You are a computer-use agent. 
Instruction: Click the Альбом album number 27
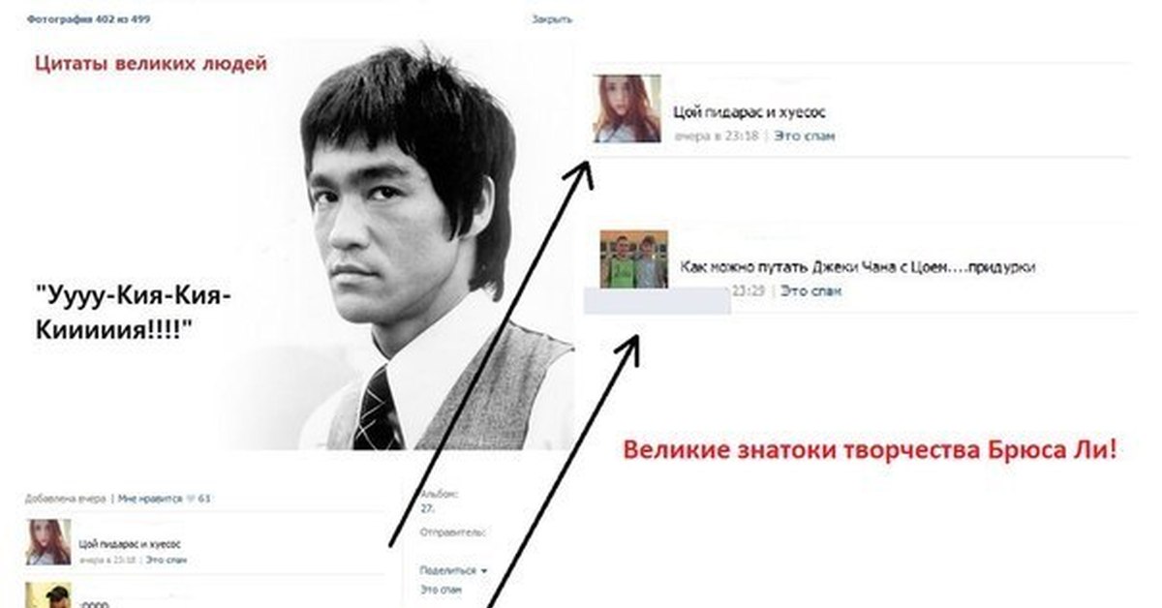point(426,507)
